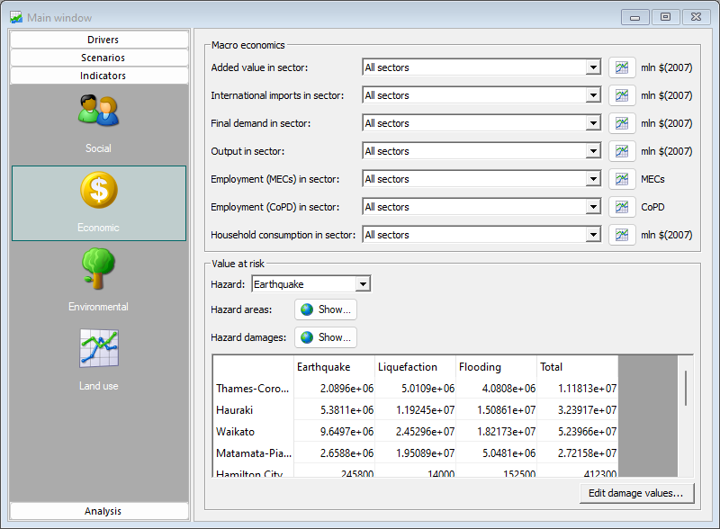Select the Waikato row label
720x529 pixels.
[x=253, y=432]
